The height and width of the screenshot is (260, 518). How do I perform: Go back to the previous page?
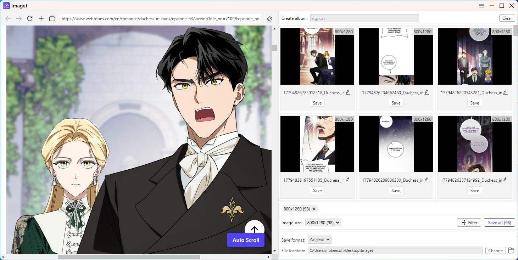pos(8,18)
